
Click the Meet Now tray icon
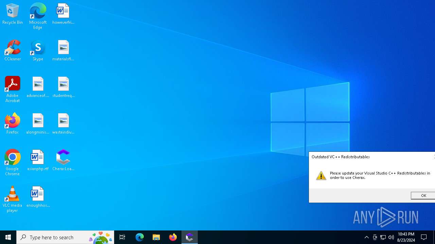tap(375, 237)
